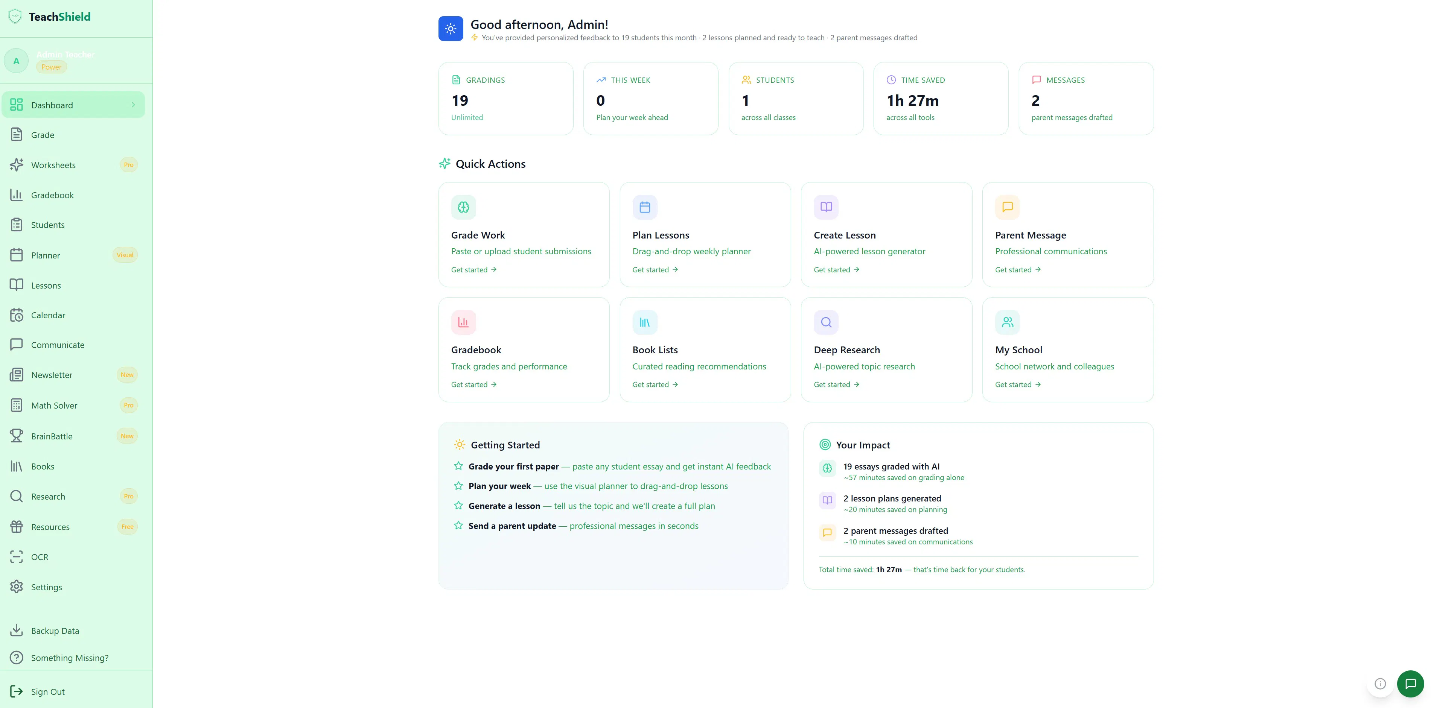
Task: Open the Students stat card
Action: pos(796,98)
